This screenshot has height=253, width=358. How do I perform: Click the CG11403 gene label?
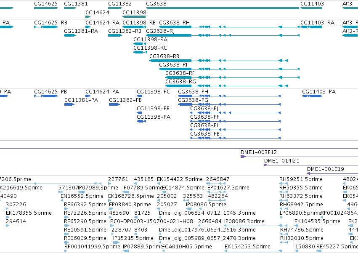click(312, 4)
